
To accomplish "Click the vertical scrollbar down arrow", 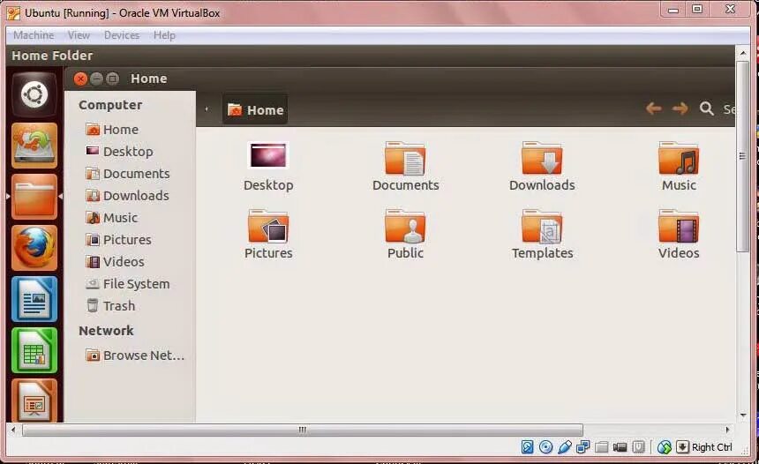I will coord(742,415).
